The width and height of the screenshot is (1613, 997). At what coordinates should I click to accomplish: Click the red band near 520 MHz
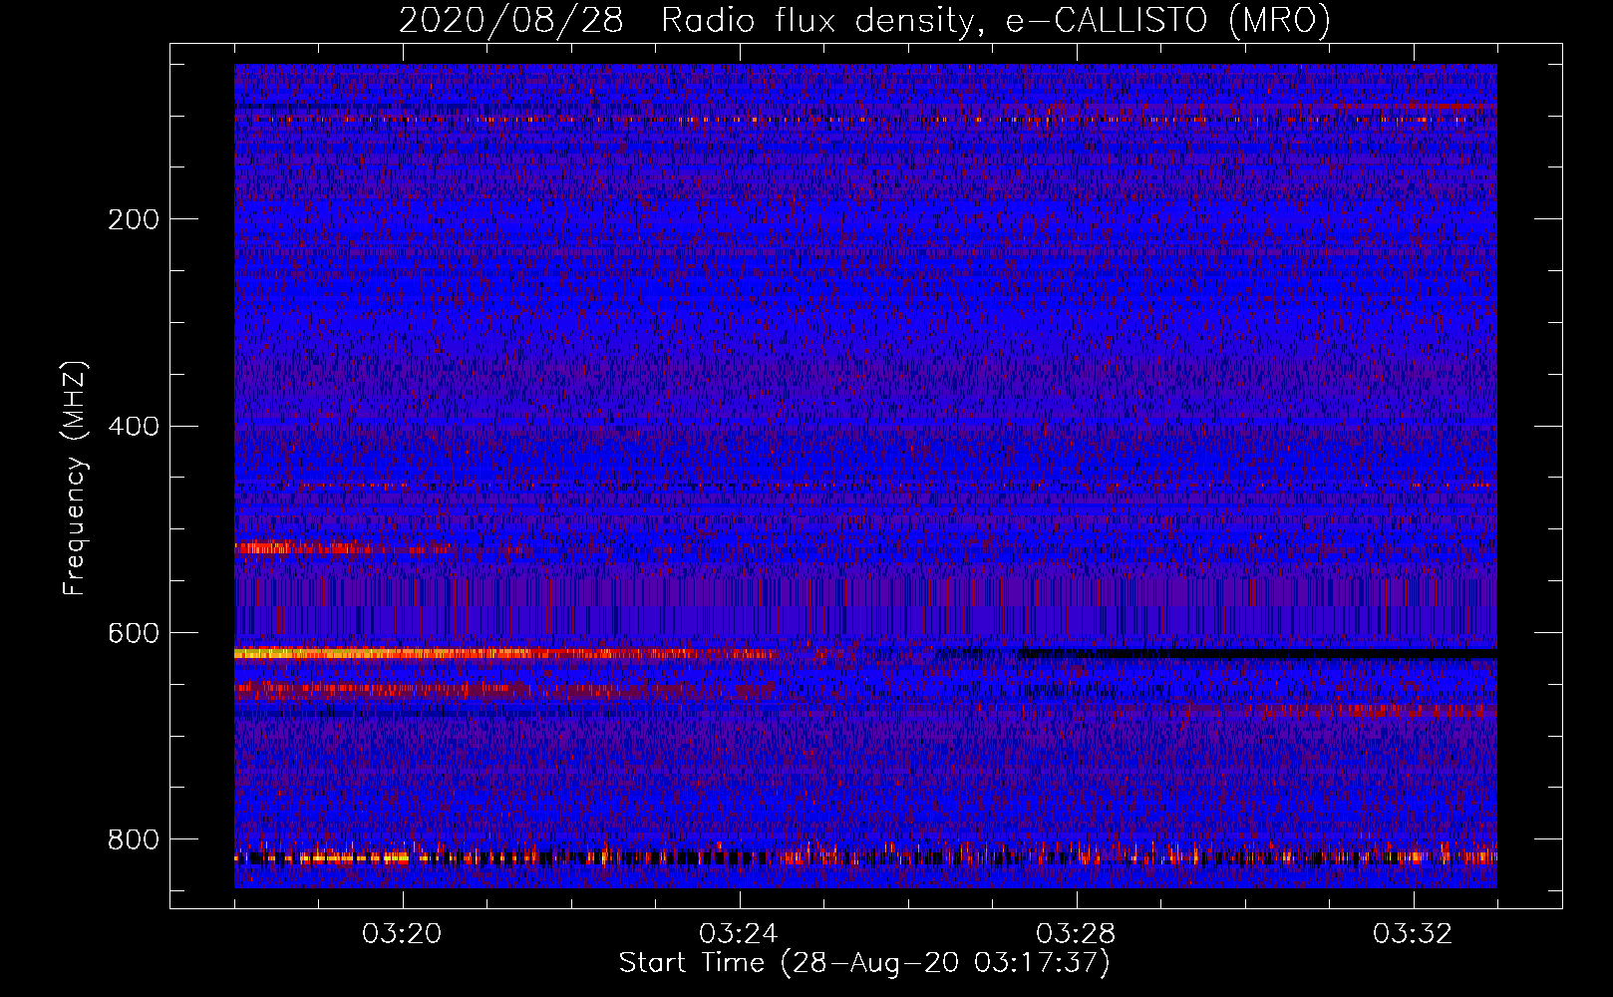344,548
